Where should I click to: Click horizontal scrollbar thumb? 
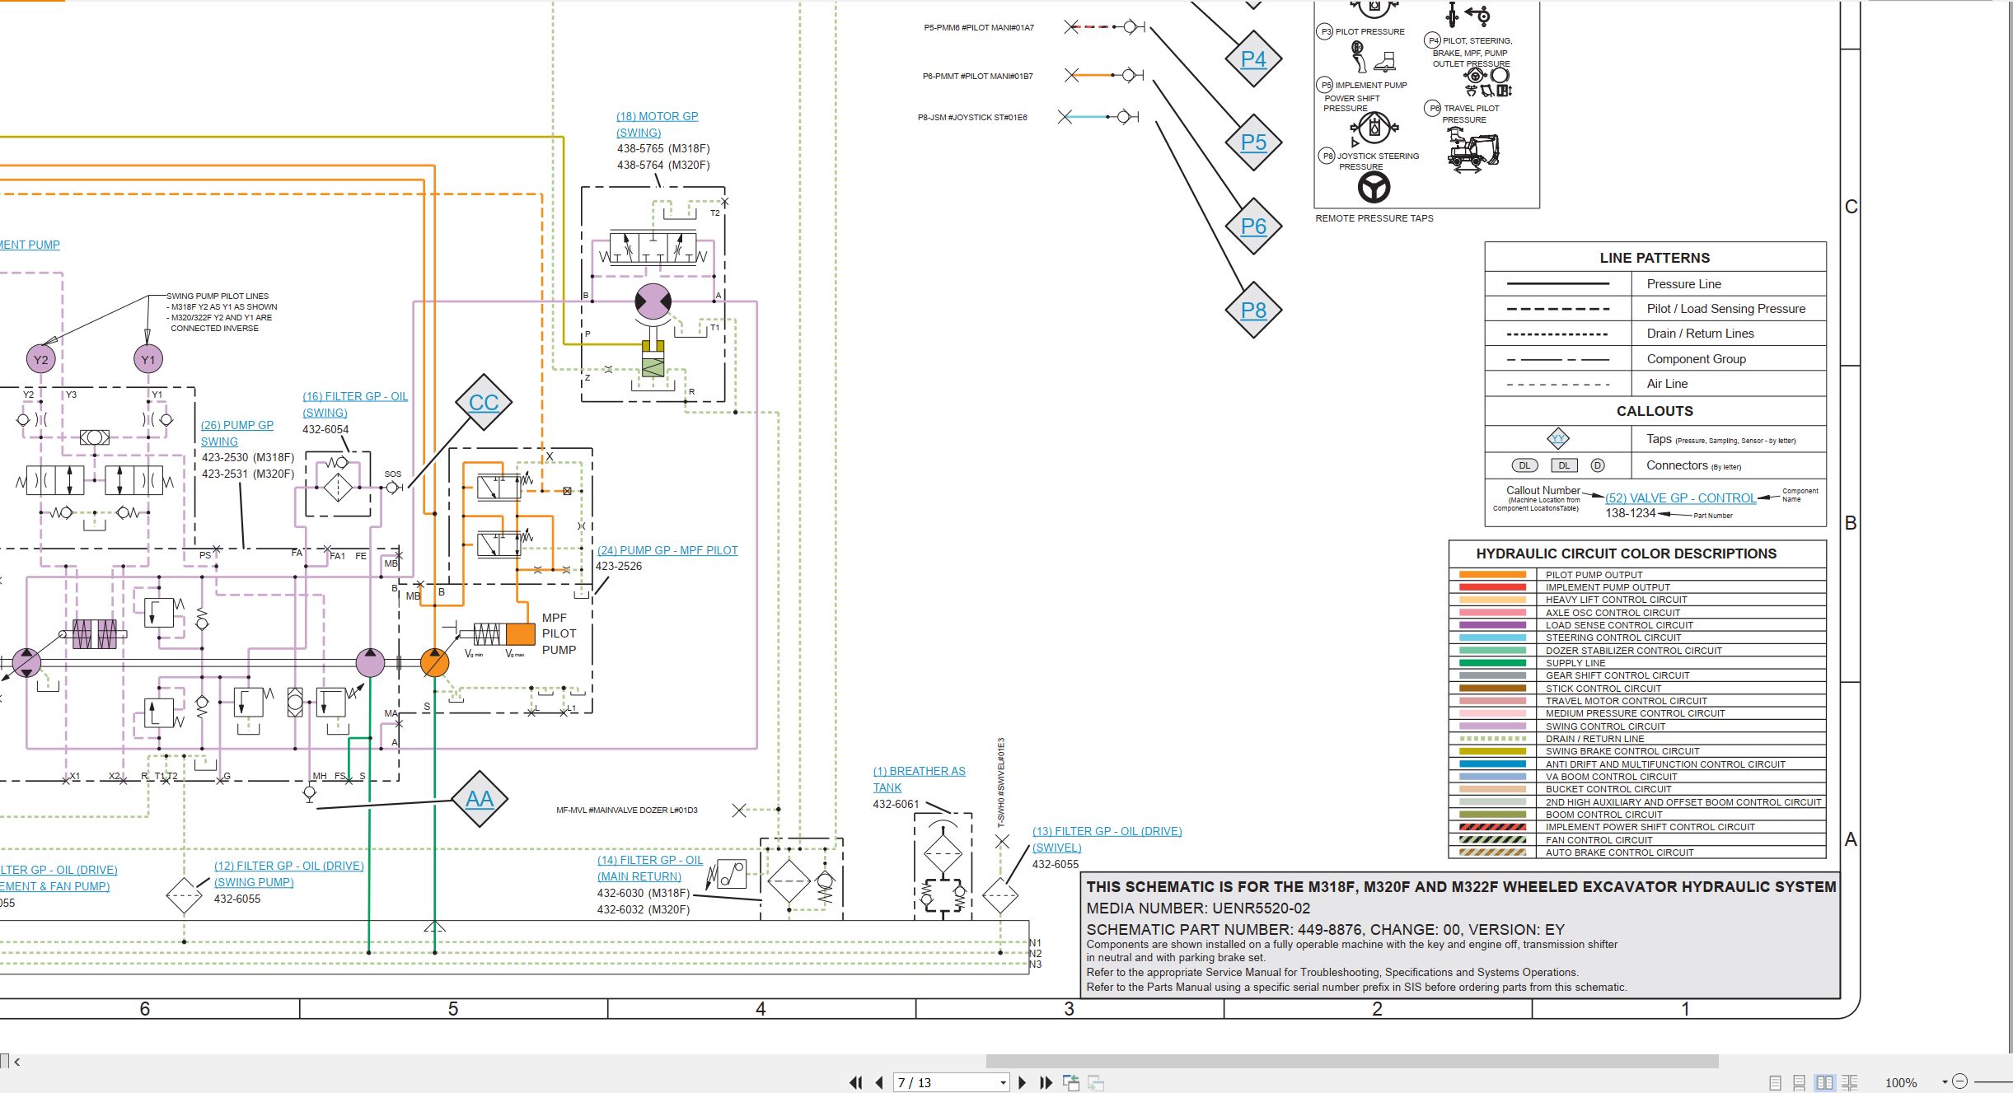(x=1352, y=1061)
